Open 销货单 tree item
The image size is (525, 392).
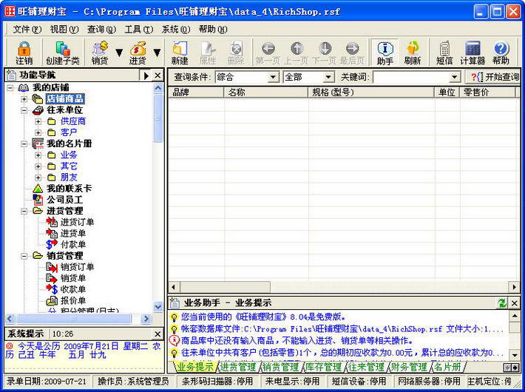coord(73,278)
